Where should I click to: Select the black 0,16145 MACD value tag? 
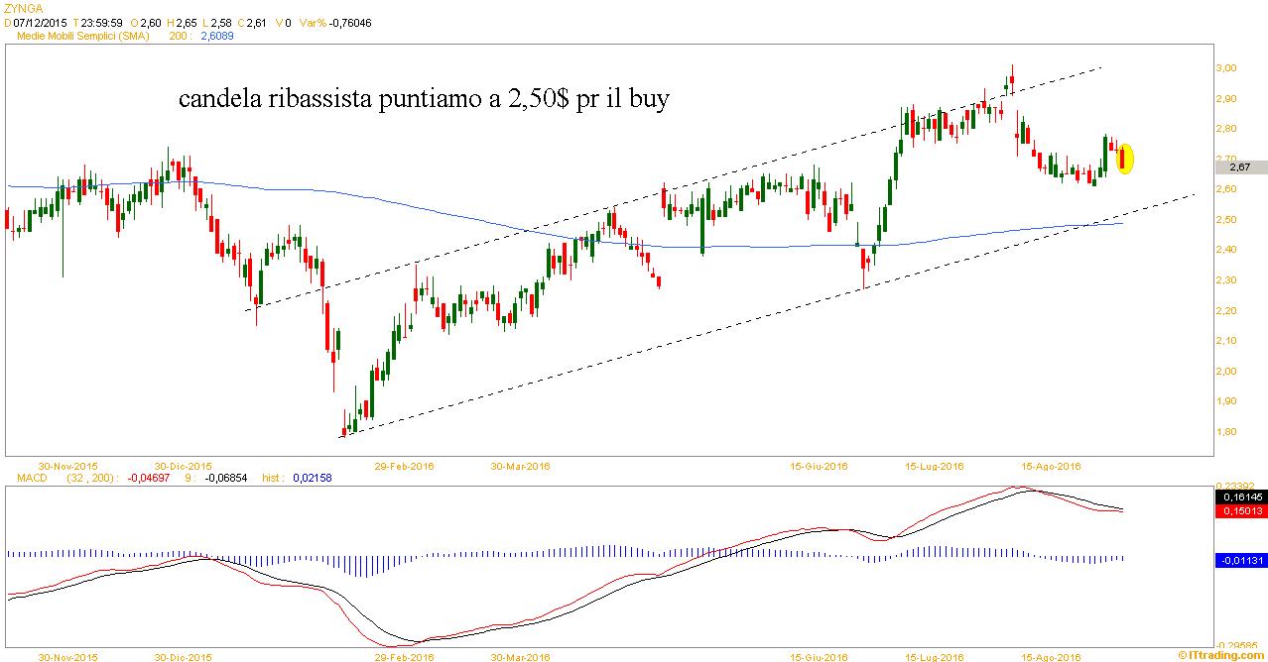pyautogui.click(x=1239, y=496)
